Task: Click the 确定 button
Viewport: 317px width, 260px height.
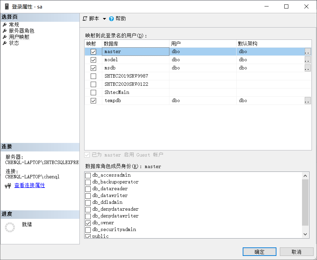Action: 259,252
